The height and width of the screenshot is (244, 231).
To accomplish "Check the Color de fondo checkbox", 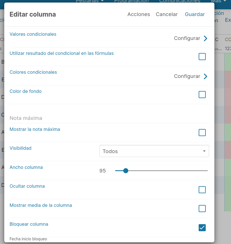I will tap(202, 95).
